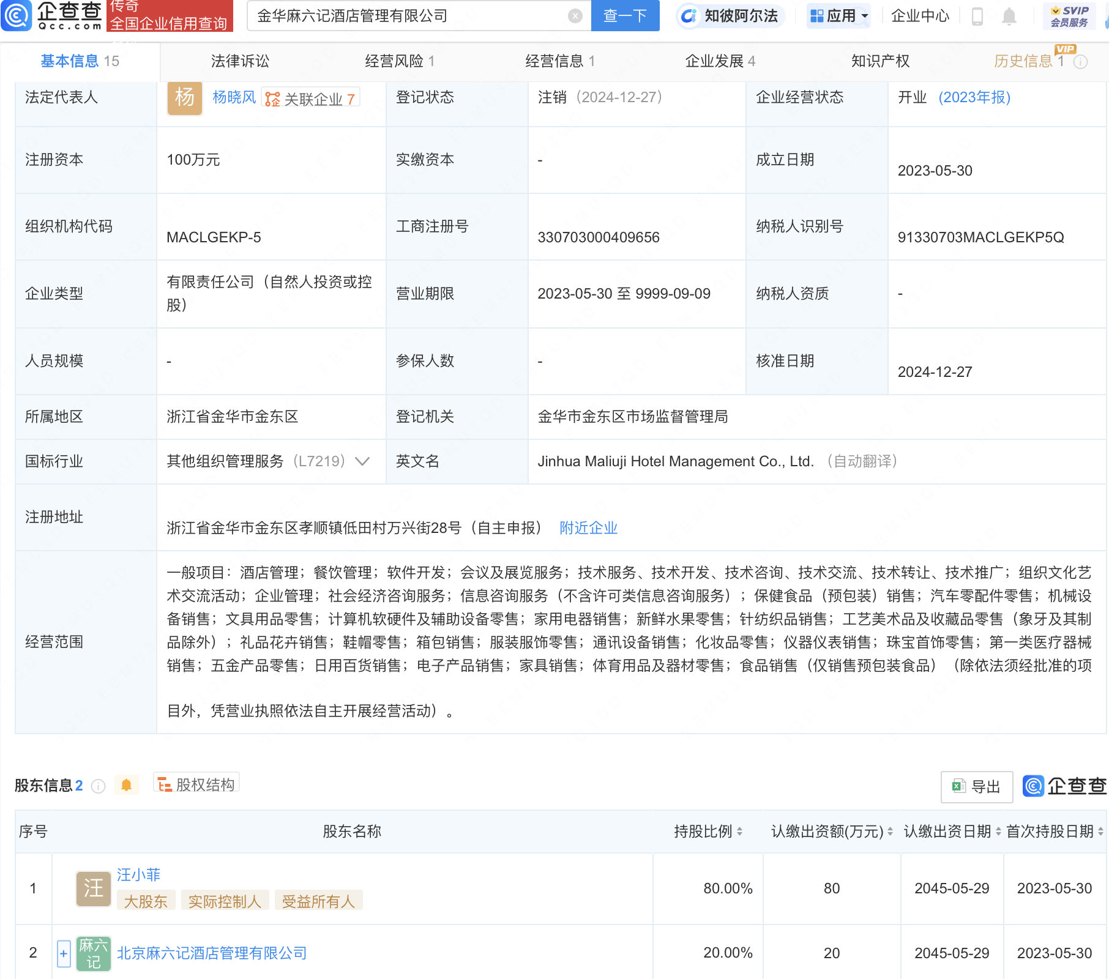The image size is (1109, 979).
Task: Open the 知彼阿尔法 AI assistant
Action: [730, 16]
